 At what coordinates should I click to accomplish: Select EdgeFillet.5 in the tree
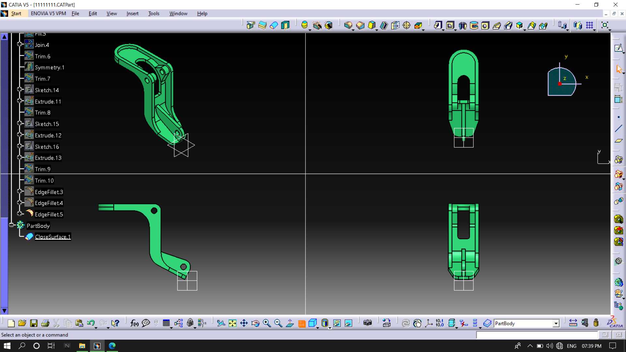point(49,214)
